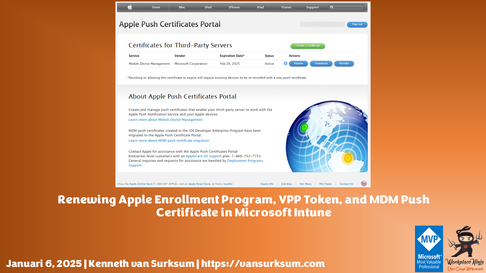Open the info icon next to Active status

[x=286, y=64]
